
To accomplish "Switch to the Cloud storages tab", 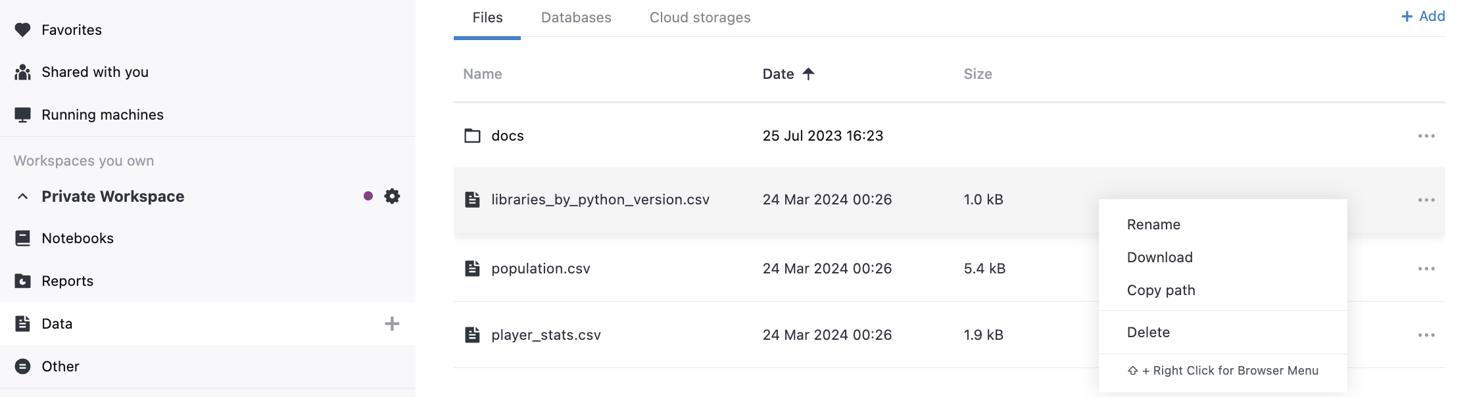I will (700, 18).
